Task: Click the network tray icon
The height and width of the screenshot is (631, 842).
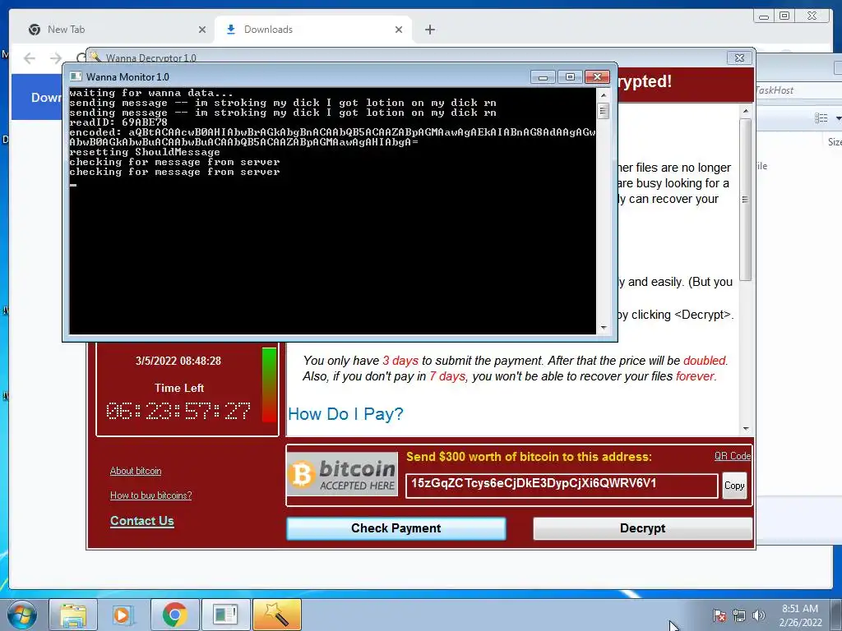Action: 739,615
